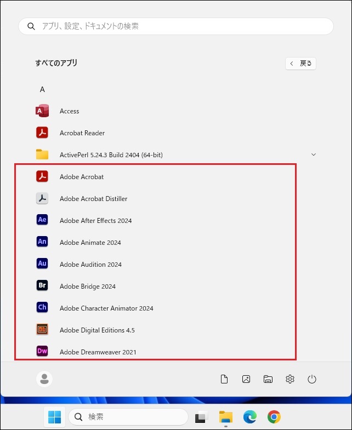Launch Adobe Bridge 2024 icon
Viewport: 352px width, 430px height.
click(x=42, y=286)
